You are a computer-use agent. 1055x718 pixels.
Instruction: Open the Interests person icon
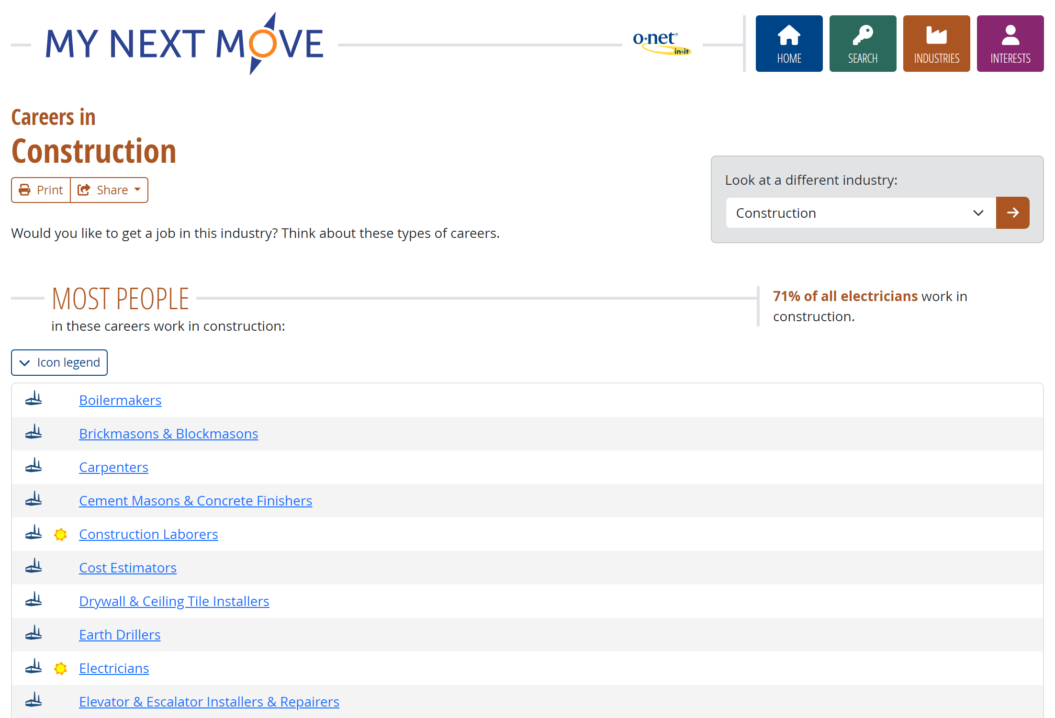pyautogui.click(x=1010, y=36)
